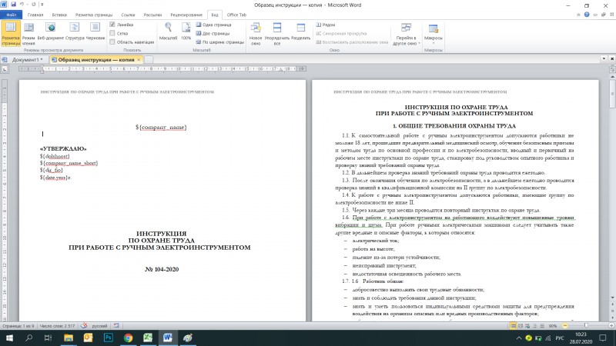This screenshot has height=346, width=616.
Task: Open the Рецензирование ribbon tab
Action: click(x=186, y=15)
